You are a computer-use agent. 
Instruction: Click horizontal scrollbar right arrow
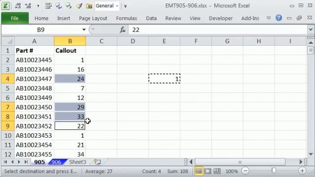point(301,162)
